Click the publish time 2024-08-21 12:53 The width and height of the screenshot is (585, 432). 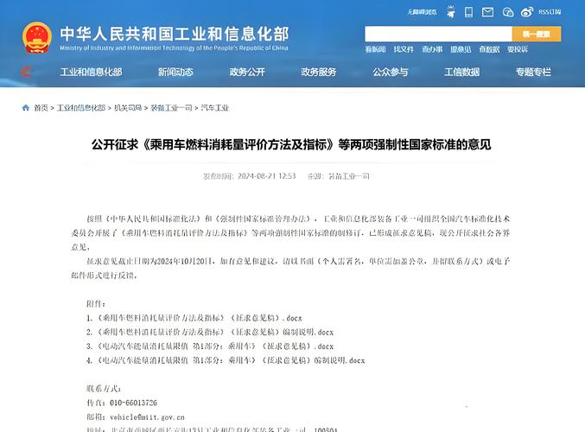267,176
